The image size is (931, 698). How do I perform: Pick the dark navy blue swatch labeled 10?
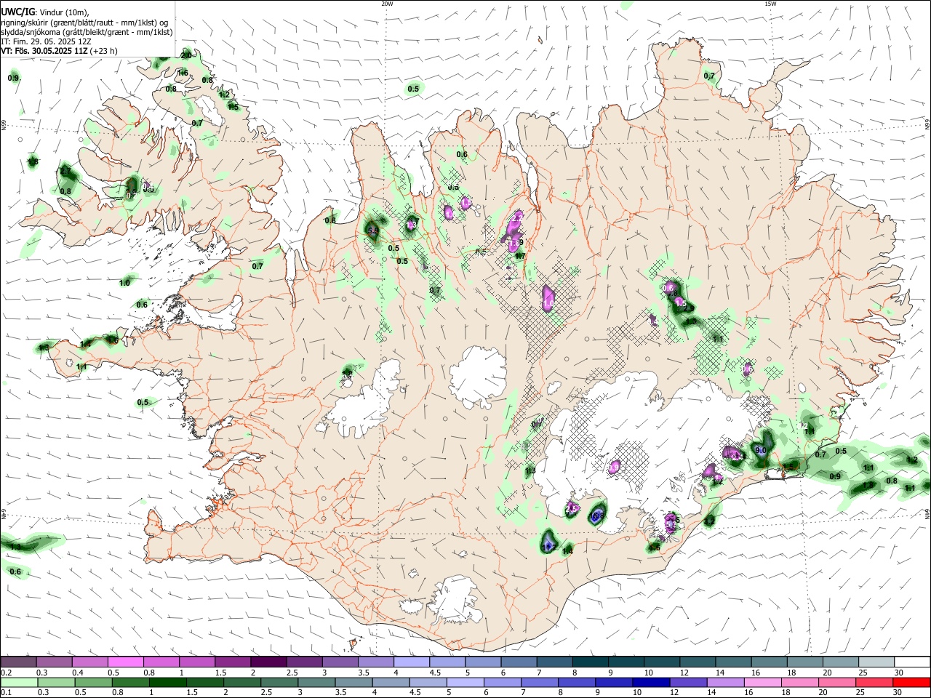[x=650, y=683]
